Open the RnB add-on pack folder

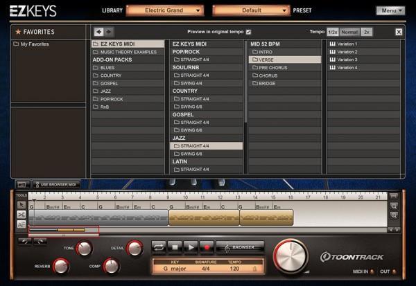128,107
